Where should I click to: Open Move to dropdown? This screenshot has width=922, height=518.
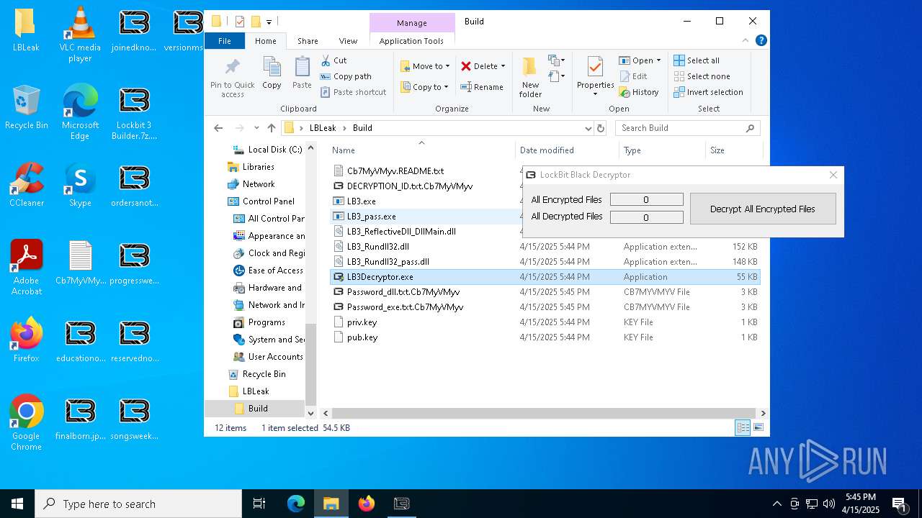(425, 66)
